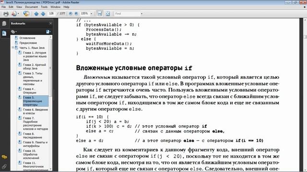Click the bookmark icon beside 'Глава 2'
Screen dimensions: 307x172
click(x=20, y=64)
